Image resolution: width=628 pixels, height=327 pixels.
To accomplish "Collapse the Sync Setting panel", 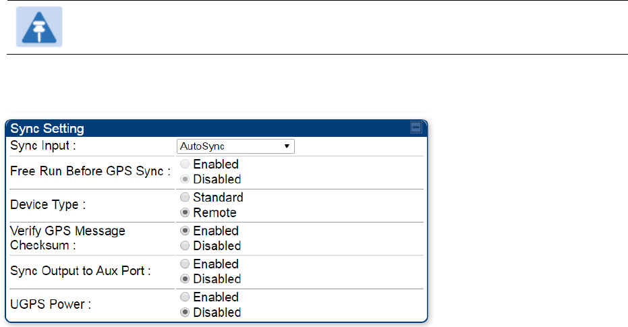I will [416, 127].
